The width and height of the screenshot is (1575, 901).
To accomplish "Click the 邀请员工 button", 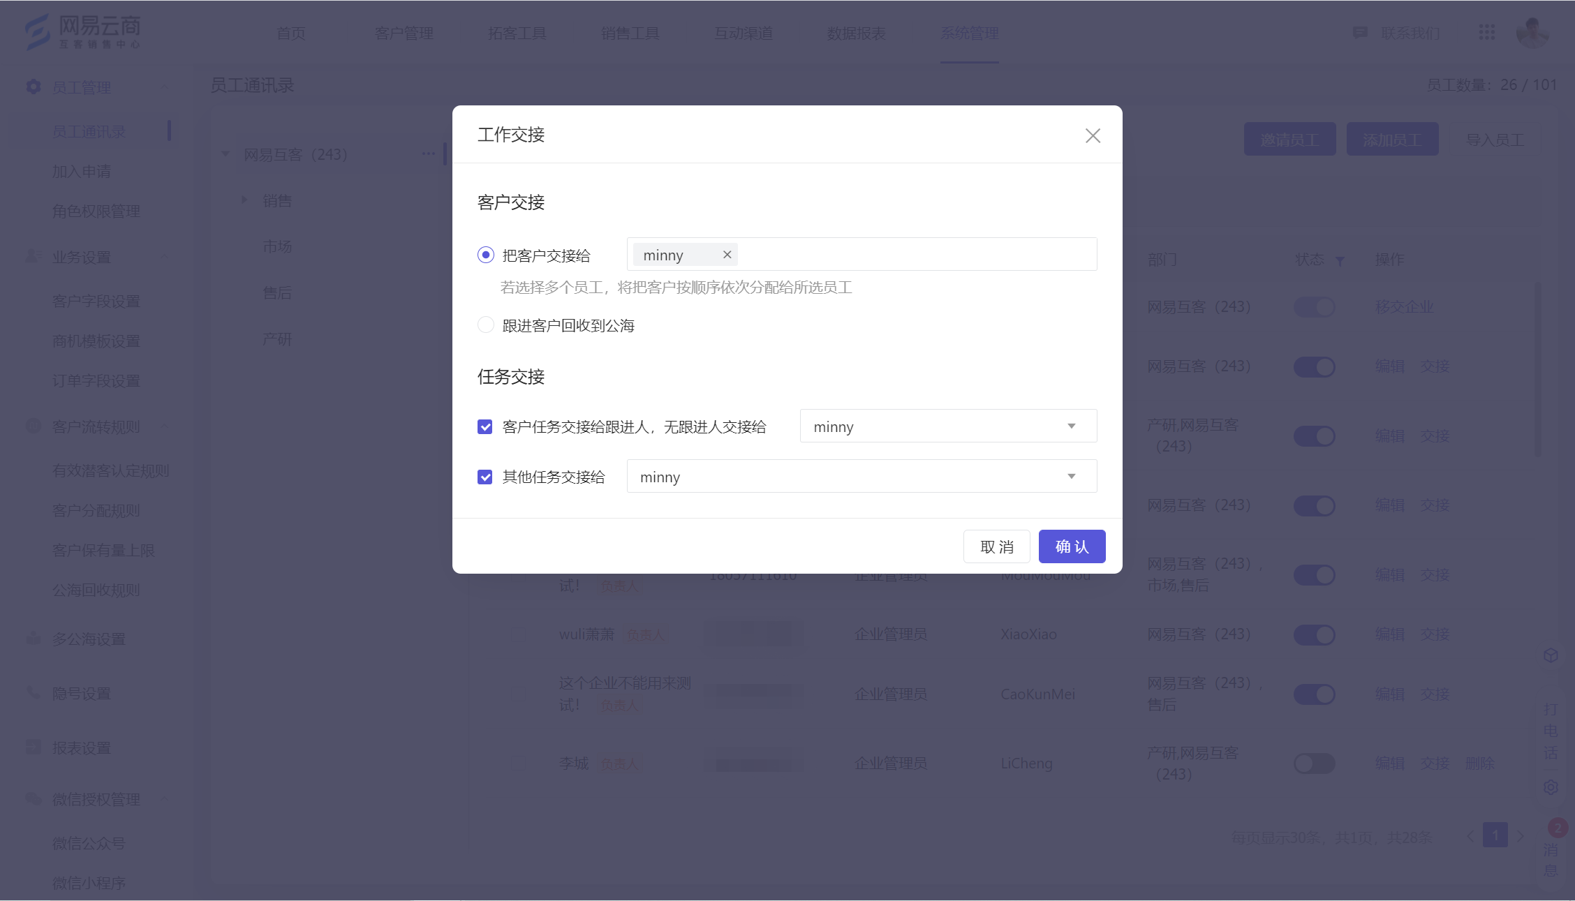I will coord(1289,140).
